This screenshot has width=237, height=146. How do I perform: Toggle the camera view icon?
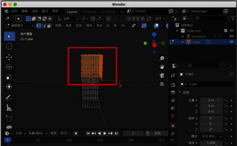[x=162, y=75]
